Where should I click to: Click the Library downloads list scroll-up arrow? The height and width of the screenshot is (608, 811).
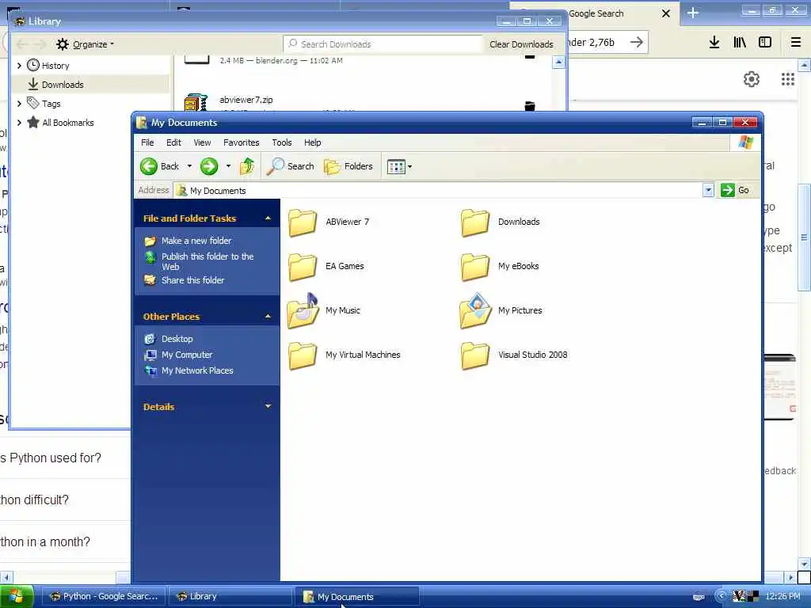[558, 63]
